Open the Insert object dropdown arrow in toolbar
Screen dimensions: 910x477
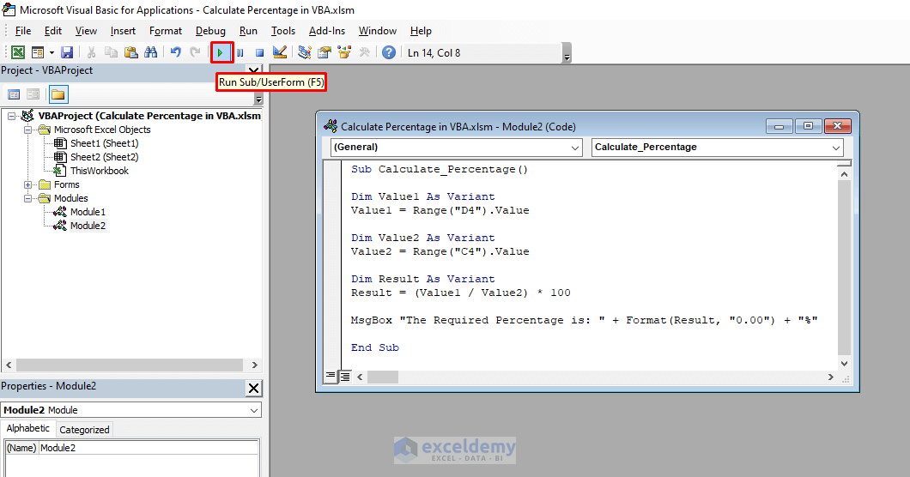pyautogui.click(x=52, y=53)
